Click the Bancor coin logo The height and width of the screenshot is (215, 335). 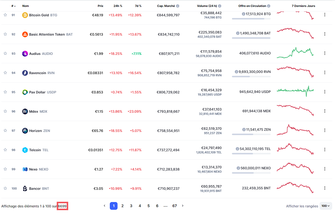point(25,188)
